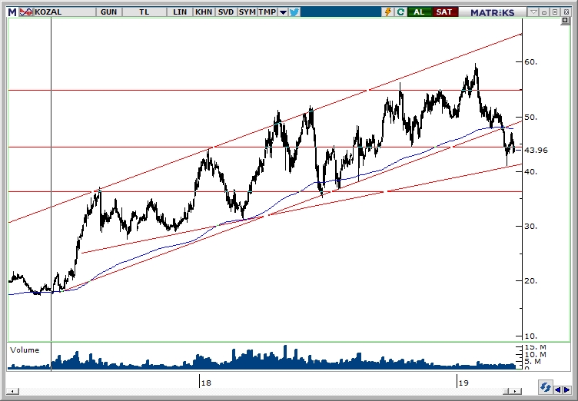Click the blue left navigation arrow
Viewport: 578px width, 401px height.
click(558, 389)
